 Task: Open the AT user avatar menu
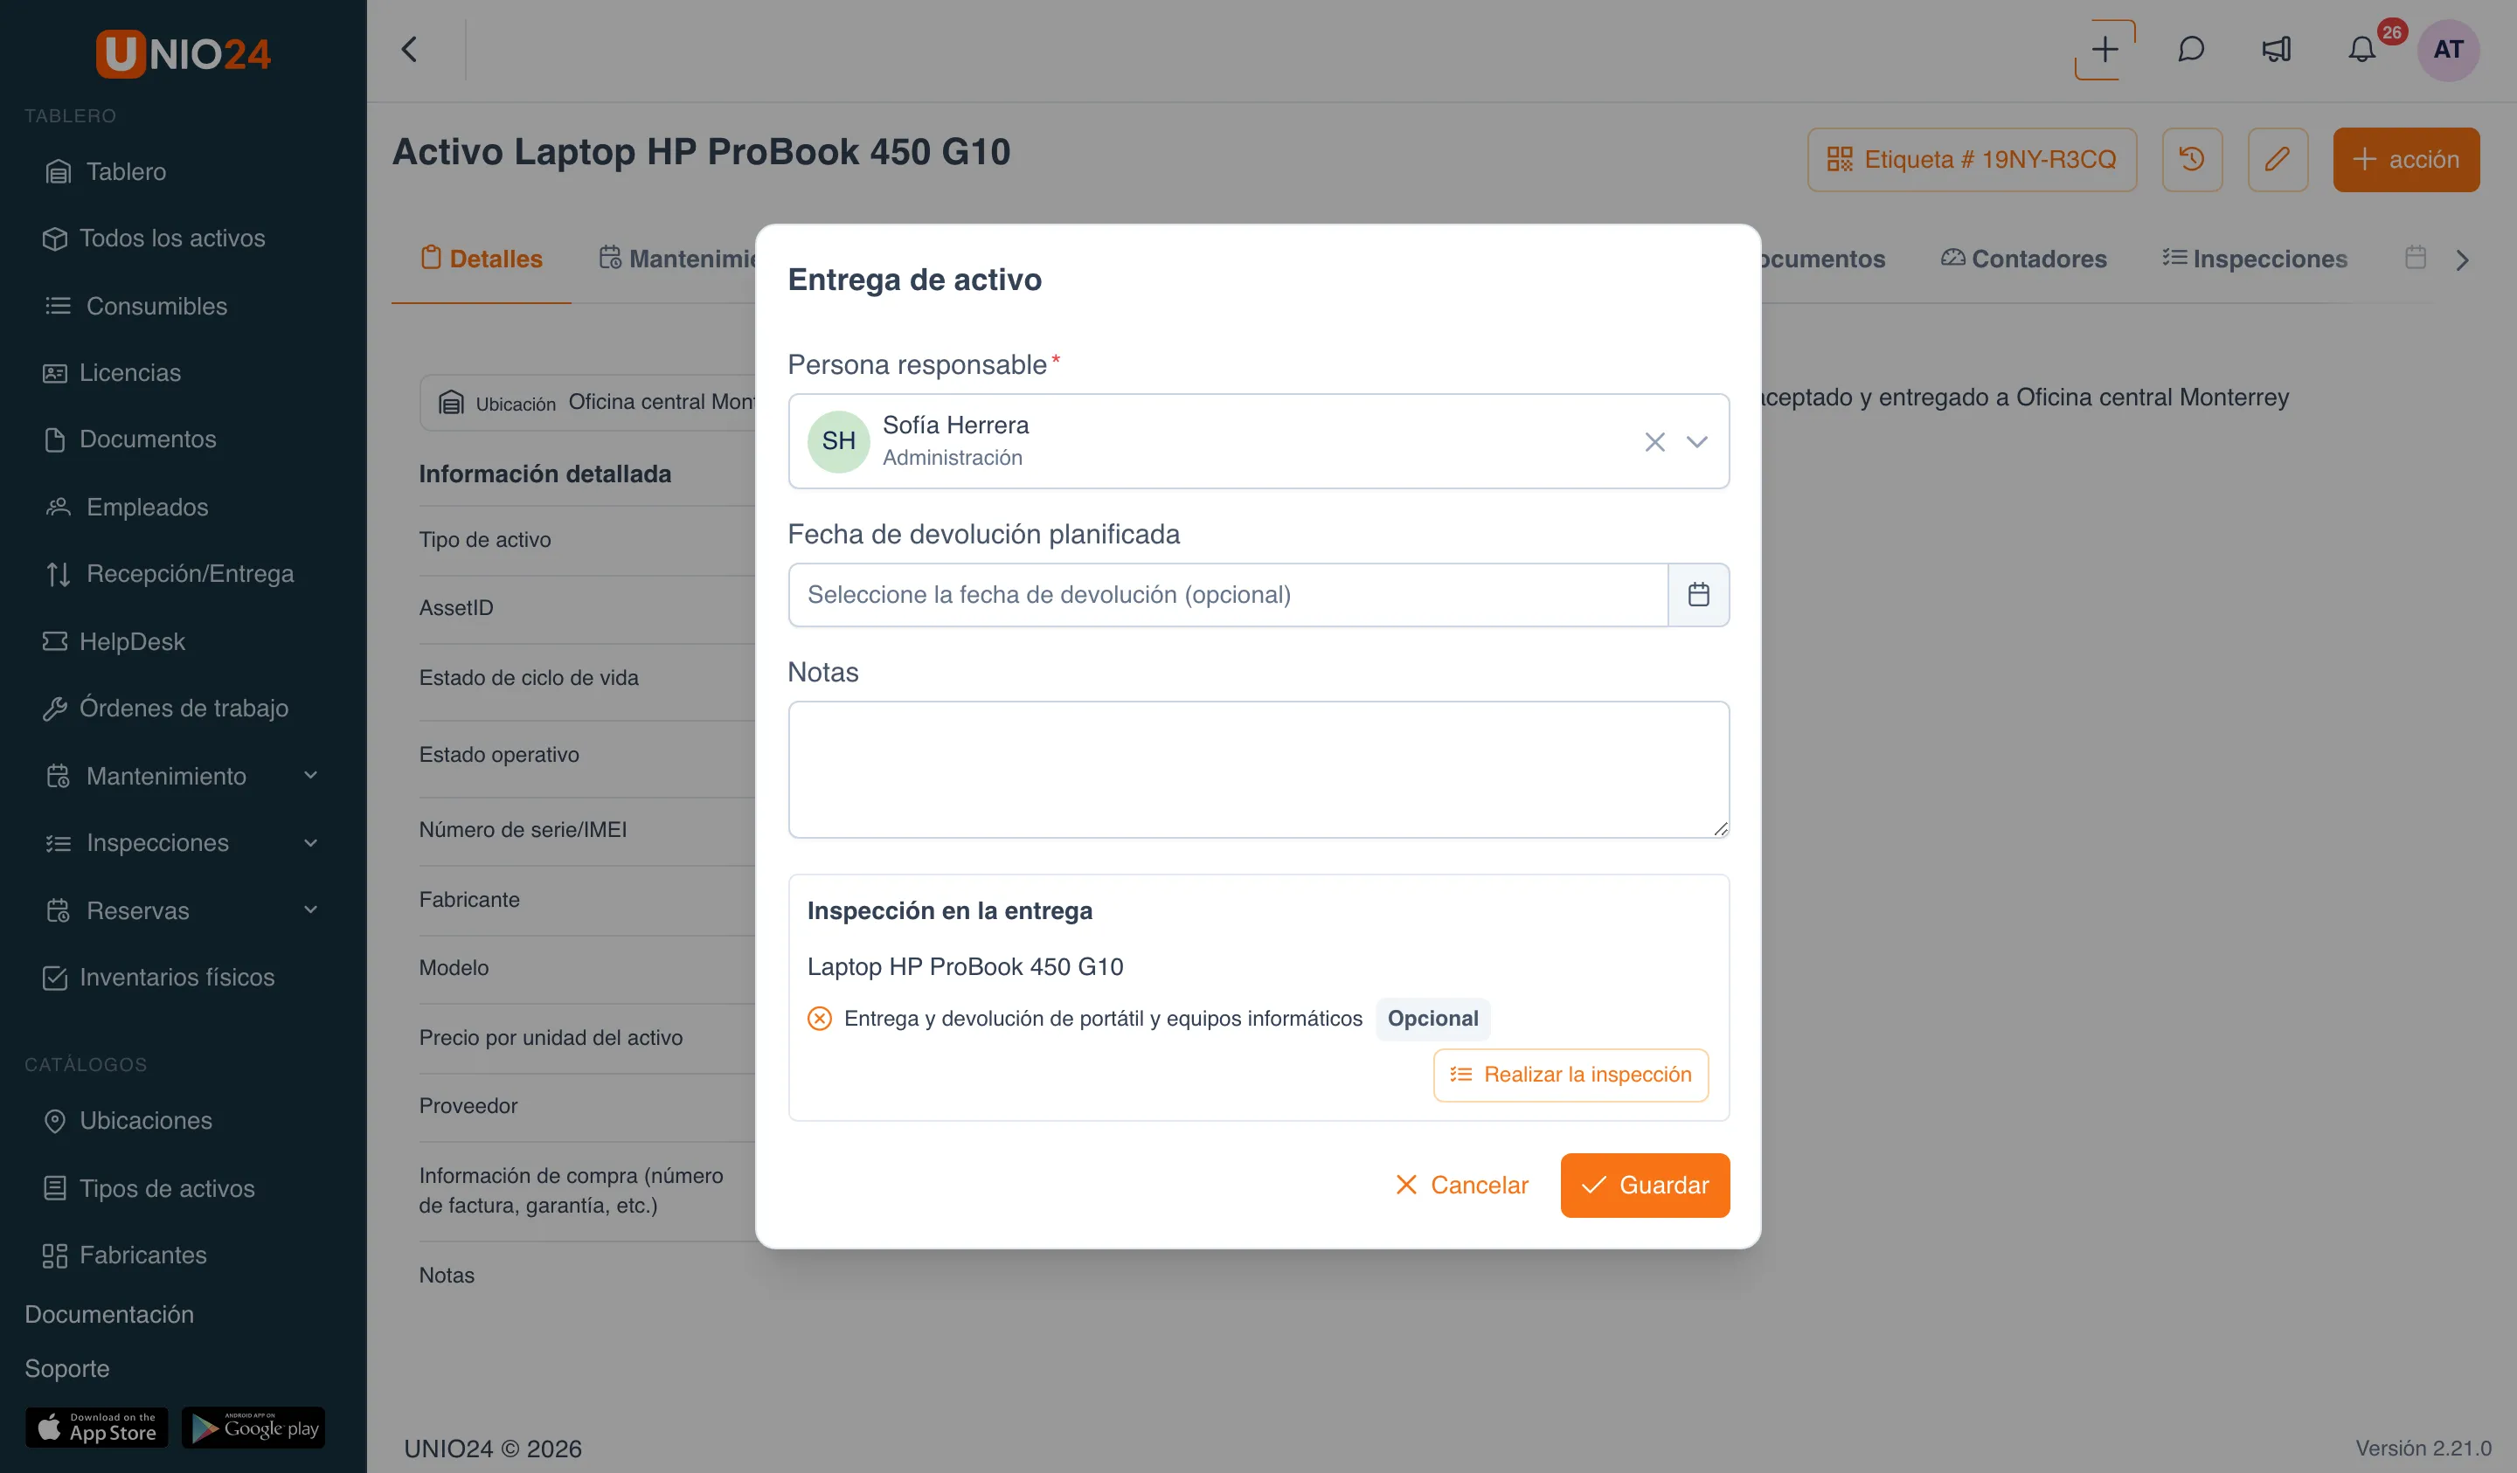click(x=2448, y=50)
